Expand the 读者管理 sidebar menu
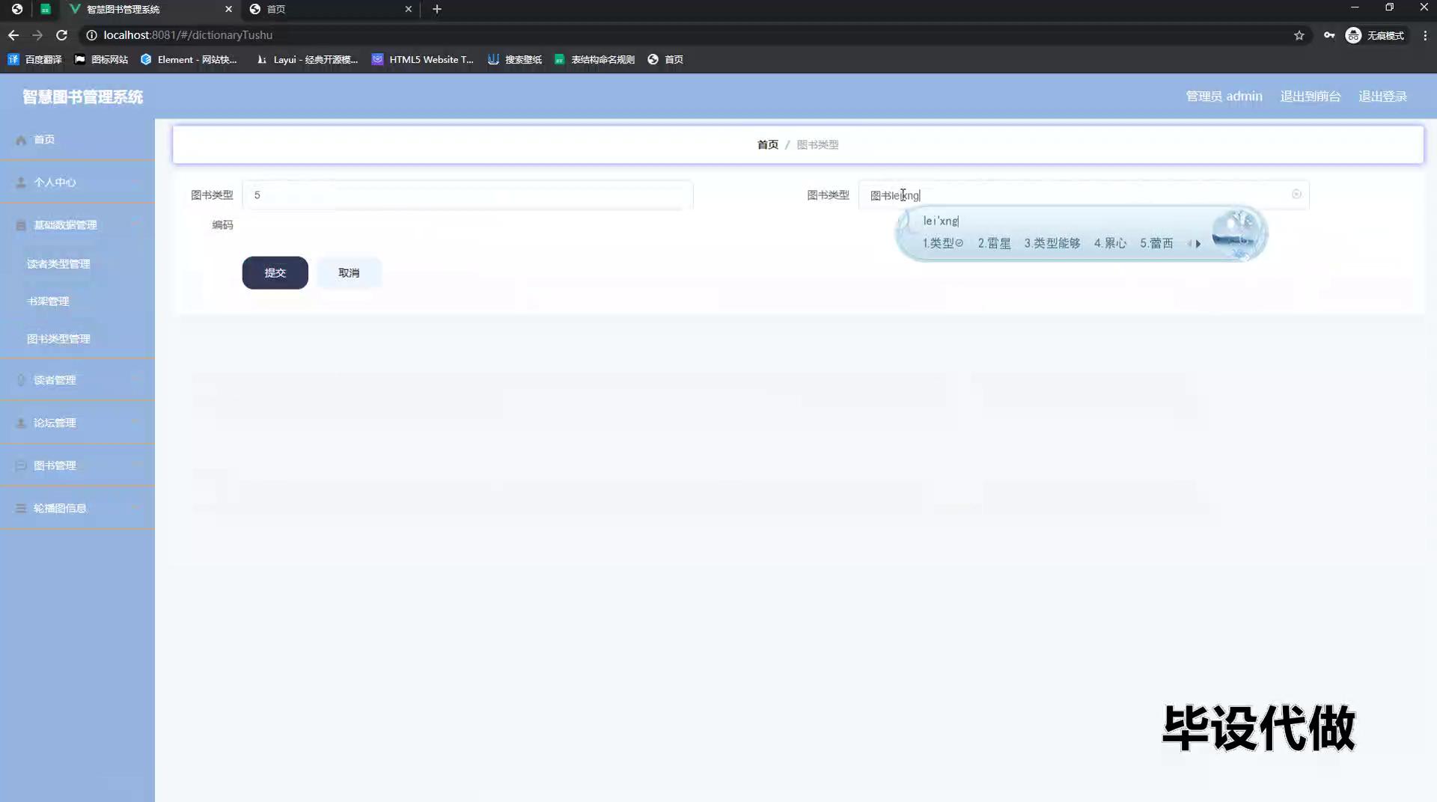 click(x=77, y=380)
